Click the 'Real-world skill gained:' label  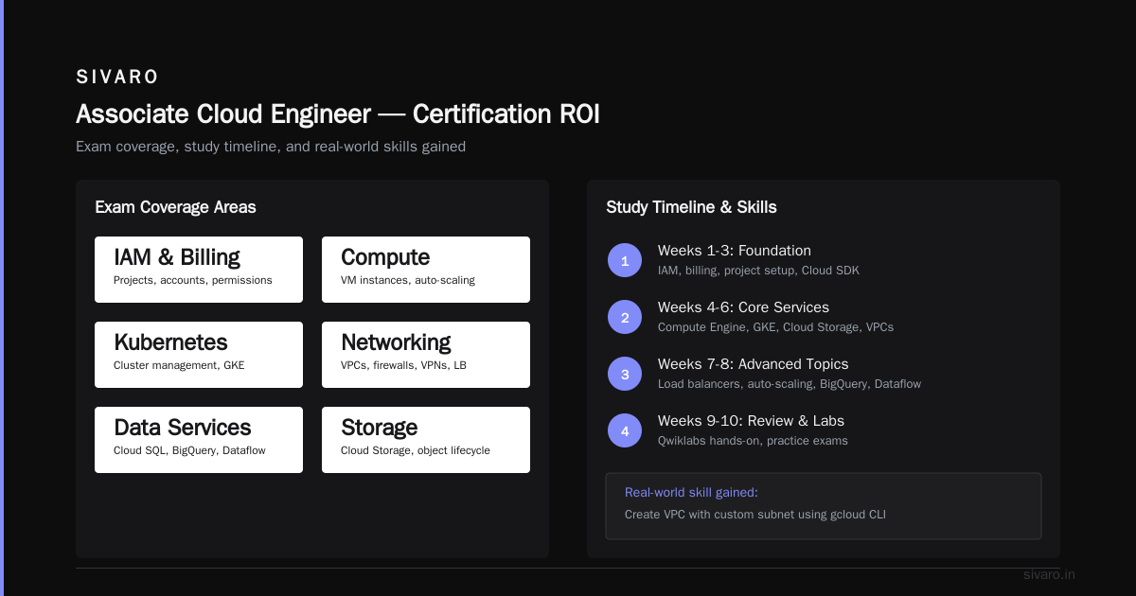point(691,493)
